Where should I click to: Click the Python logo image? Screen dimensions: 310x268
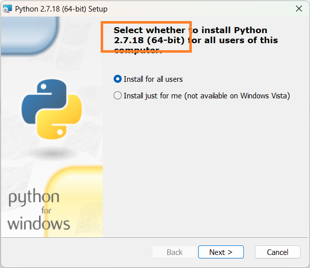pos(52,109)
